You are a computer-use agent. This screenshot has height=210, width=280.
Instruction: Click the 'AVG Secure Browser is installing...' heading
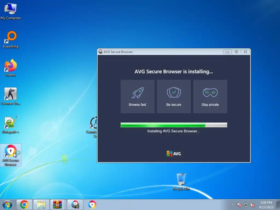pos(174,72)
